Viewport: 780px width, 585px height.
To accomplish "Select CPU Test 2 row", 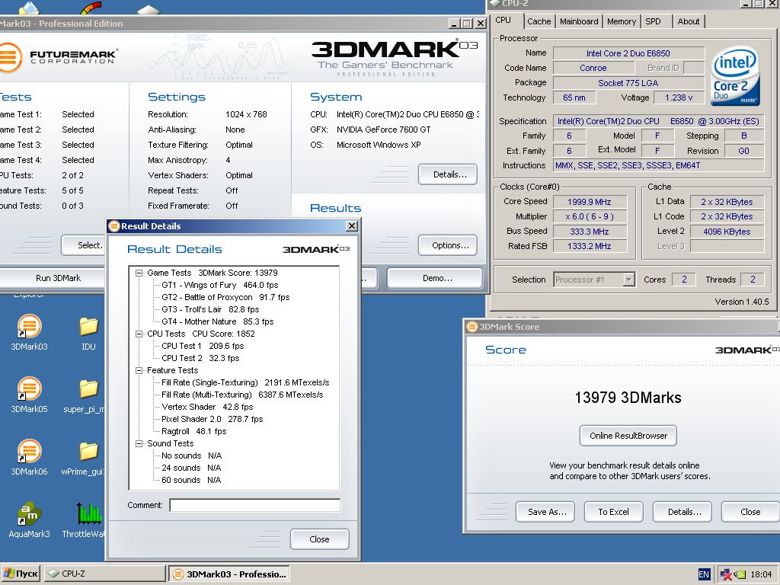I will [200, 358].
